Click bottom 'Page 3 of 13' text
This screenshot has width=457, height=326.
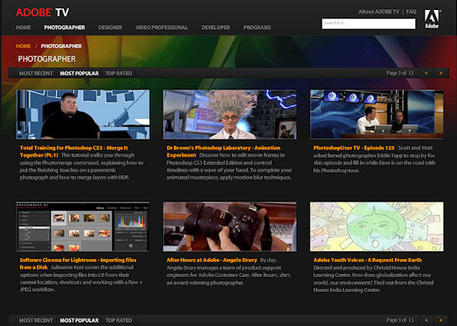coord(400,319)
